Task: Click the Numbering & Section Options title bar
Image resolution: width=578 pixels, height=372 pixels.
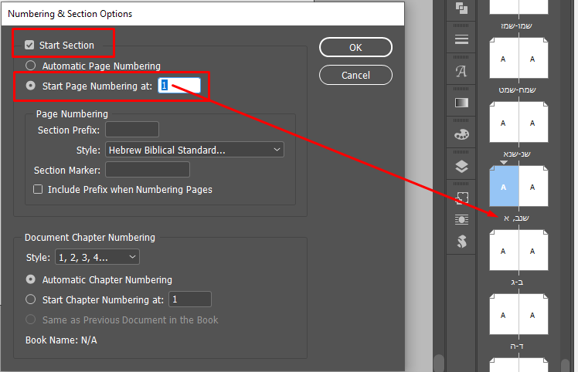Action: pyautogui.click(x=202, y=14)
